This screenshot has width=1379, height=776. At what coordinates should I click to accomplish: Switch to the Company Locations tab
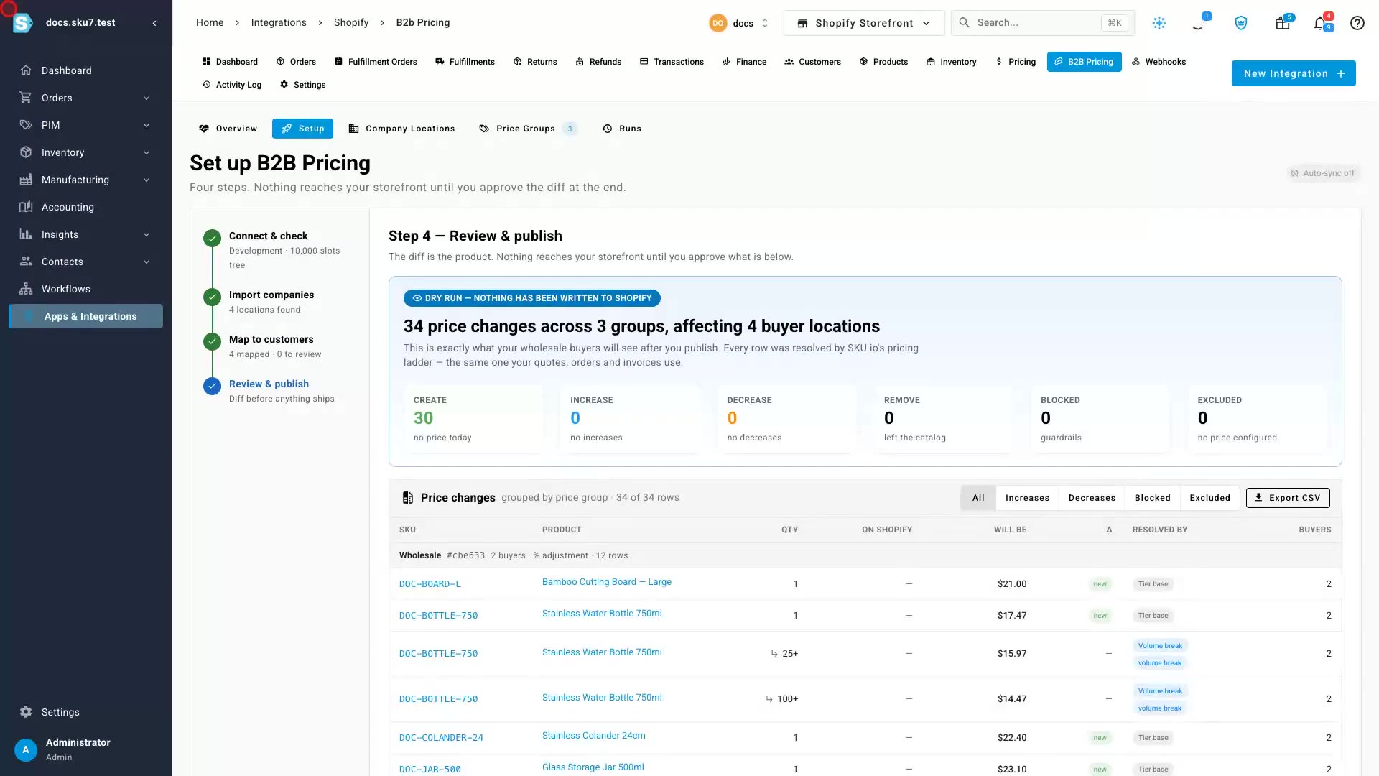pos(401,129)
